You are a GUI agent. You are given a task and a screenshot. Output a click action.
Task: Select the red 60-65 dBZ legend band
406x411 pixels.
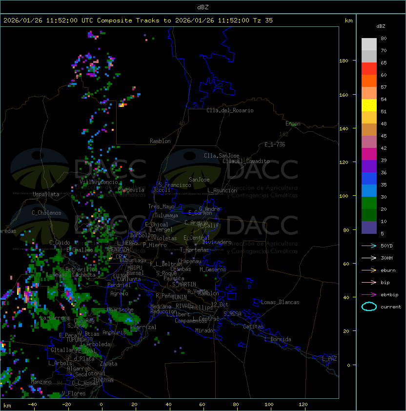coord(369,69)
